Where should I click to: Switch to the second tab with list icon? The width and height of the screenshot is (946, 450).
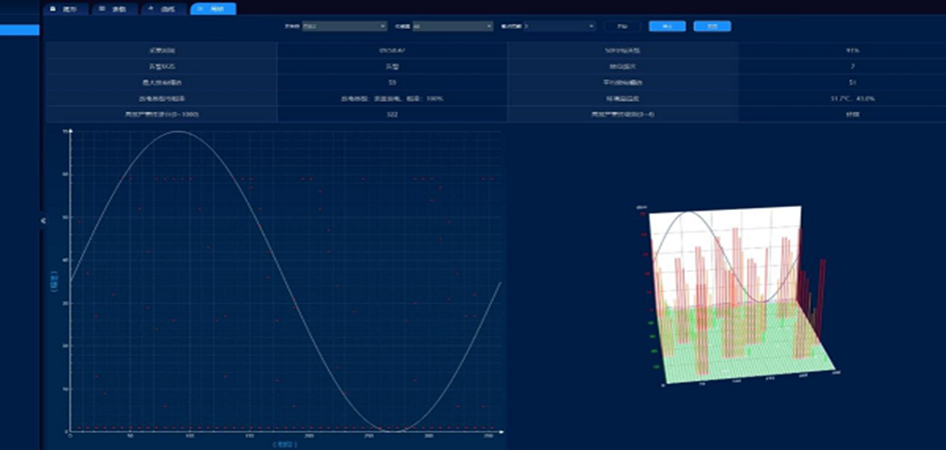click(113, 9)
